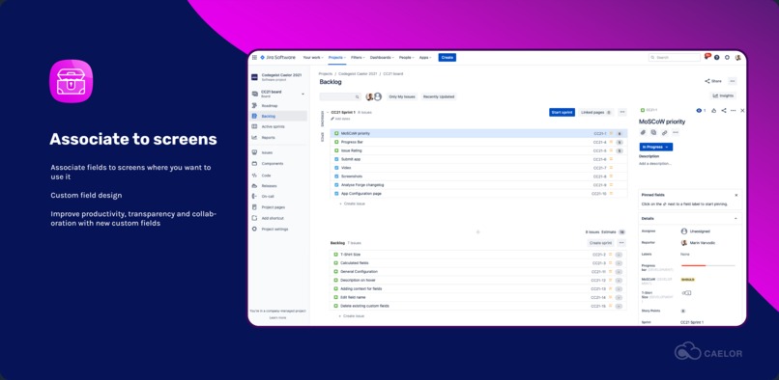
Task: Toggle the Recently Updated filter
Action: (x=439, y=96)
